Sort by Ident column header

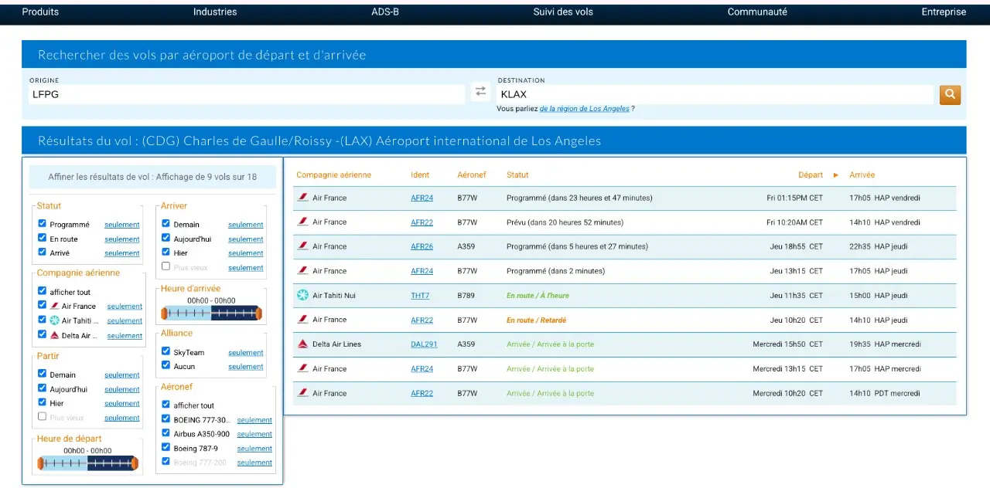point(420,175)
